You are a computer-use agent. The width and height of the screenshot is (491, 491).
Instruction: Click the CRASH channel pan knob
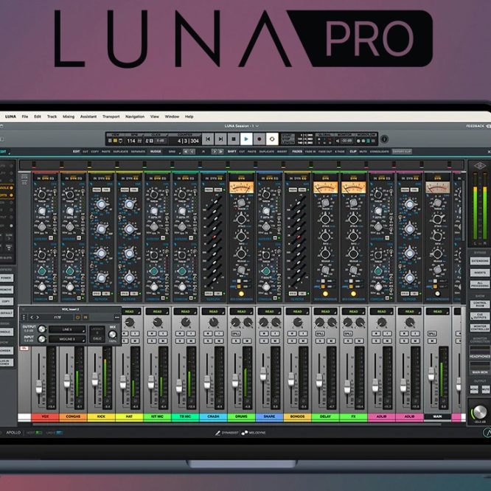(x=214, y=322)
